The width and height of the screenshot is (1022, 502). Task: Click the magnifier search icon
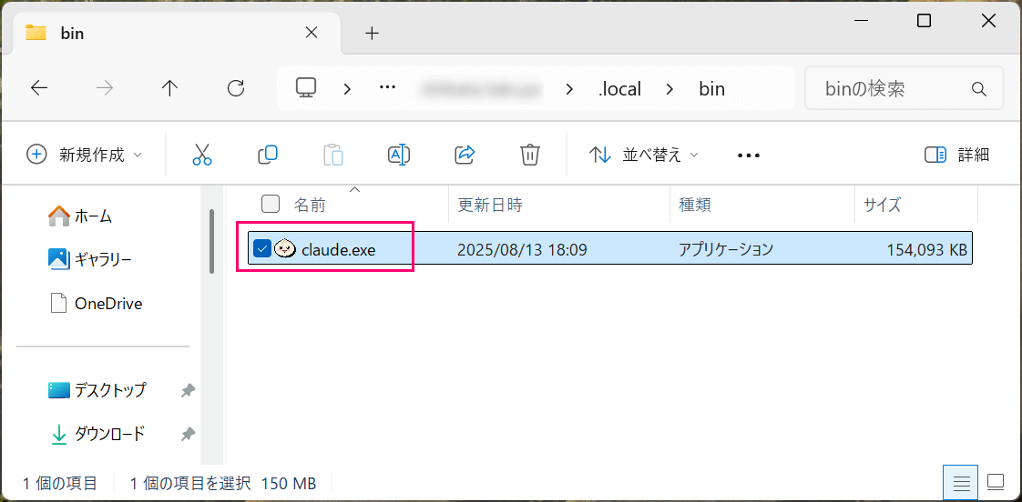978,88
